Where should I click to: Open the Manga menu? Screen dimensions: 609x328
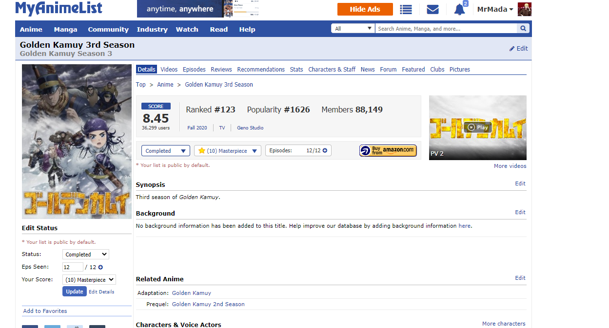coord(65,29)
